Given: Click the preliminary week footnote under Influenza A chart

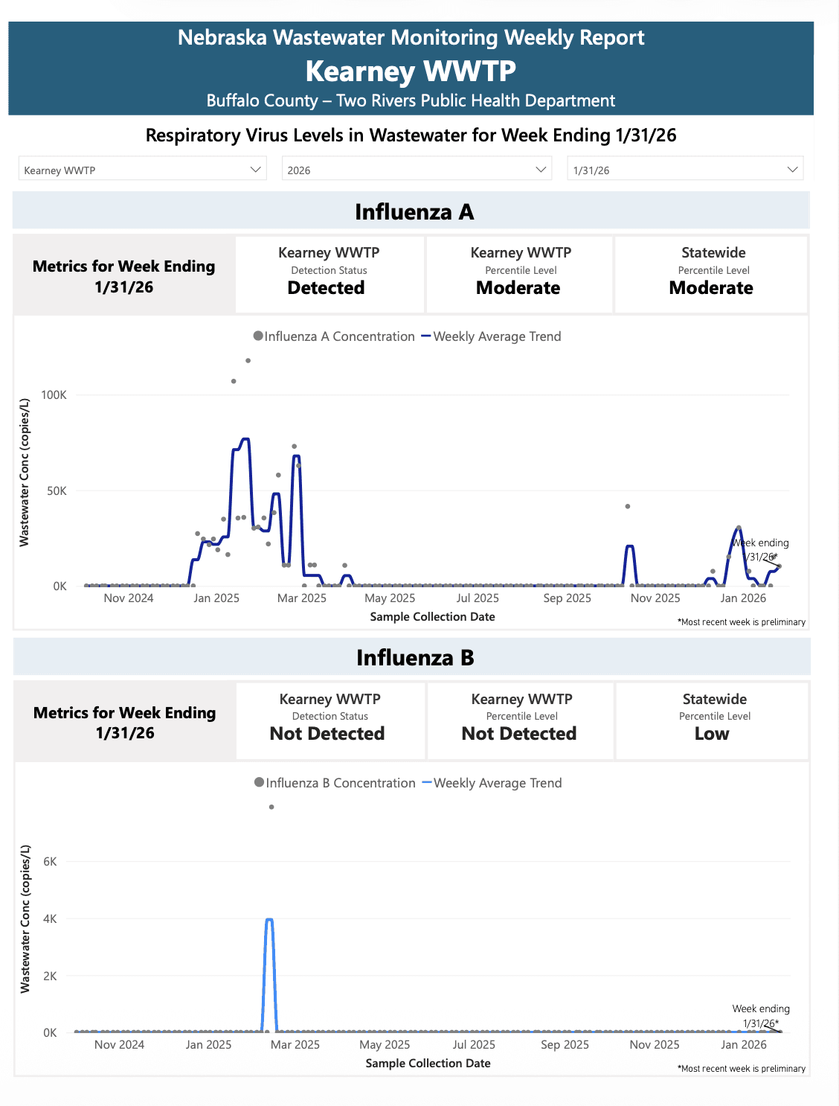Looking at the screenshot, I should click(x=741, y=621).
